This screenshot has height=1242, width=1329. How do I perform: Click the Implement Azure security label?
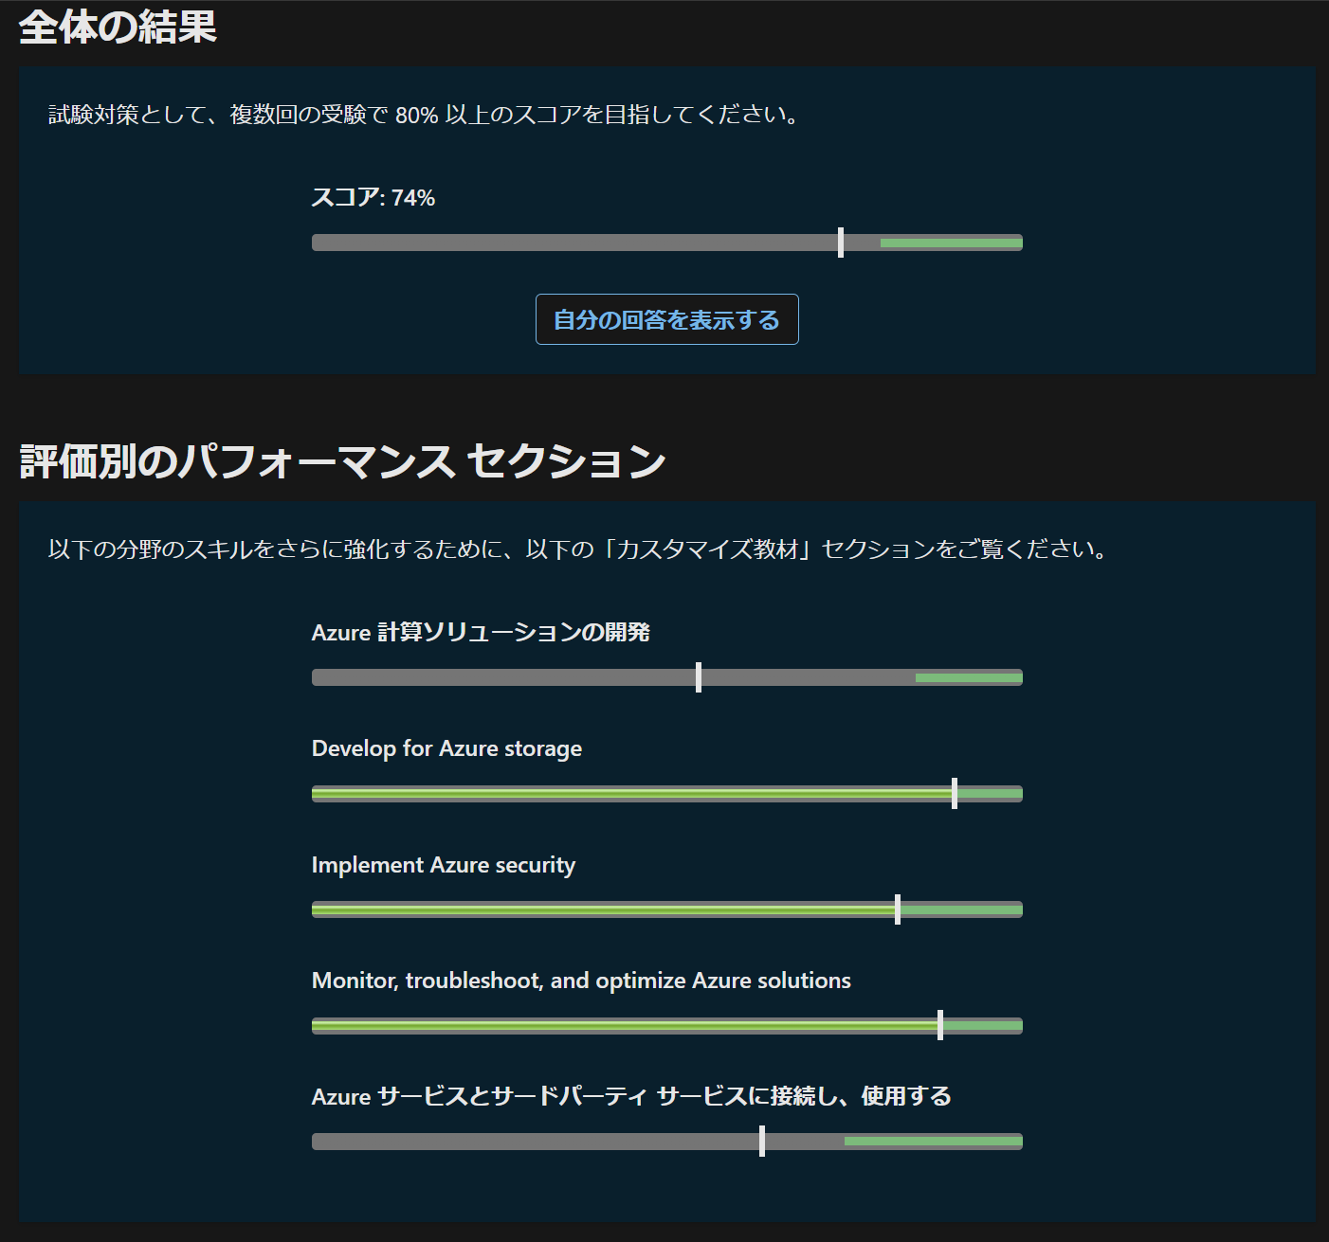click(x=444, y=865)
